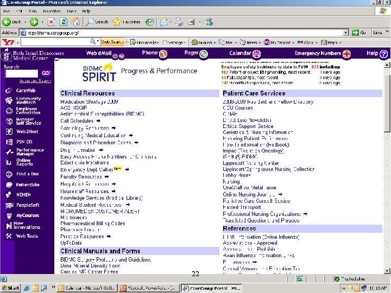
Task: Switch to the Calendar - Microsoft Outlook taskbar button
Action: pos(87,288)
